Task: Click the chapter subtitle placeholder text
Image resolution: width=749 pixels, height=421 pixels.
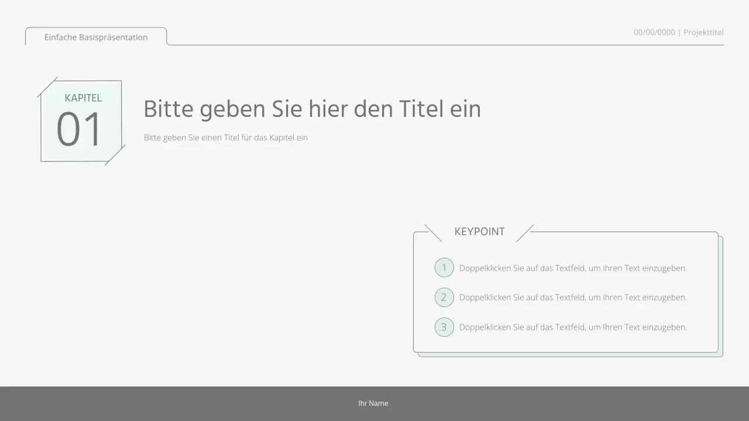Action: pos(225,137)
